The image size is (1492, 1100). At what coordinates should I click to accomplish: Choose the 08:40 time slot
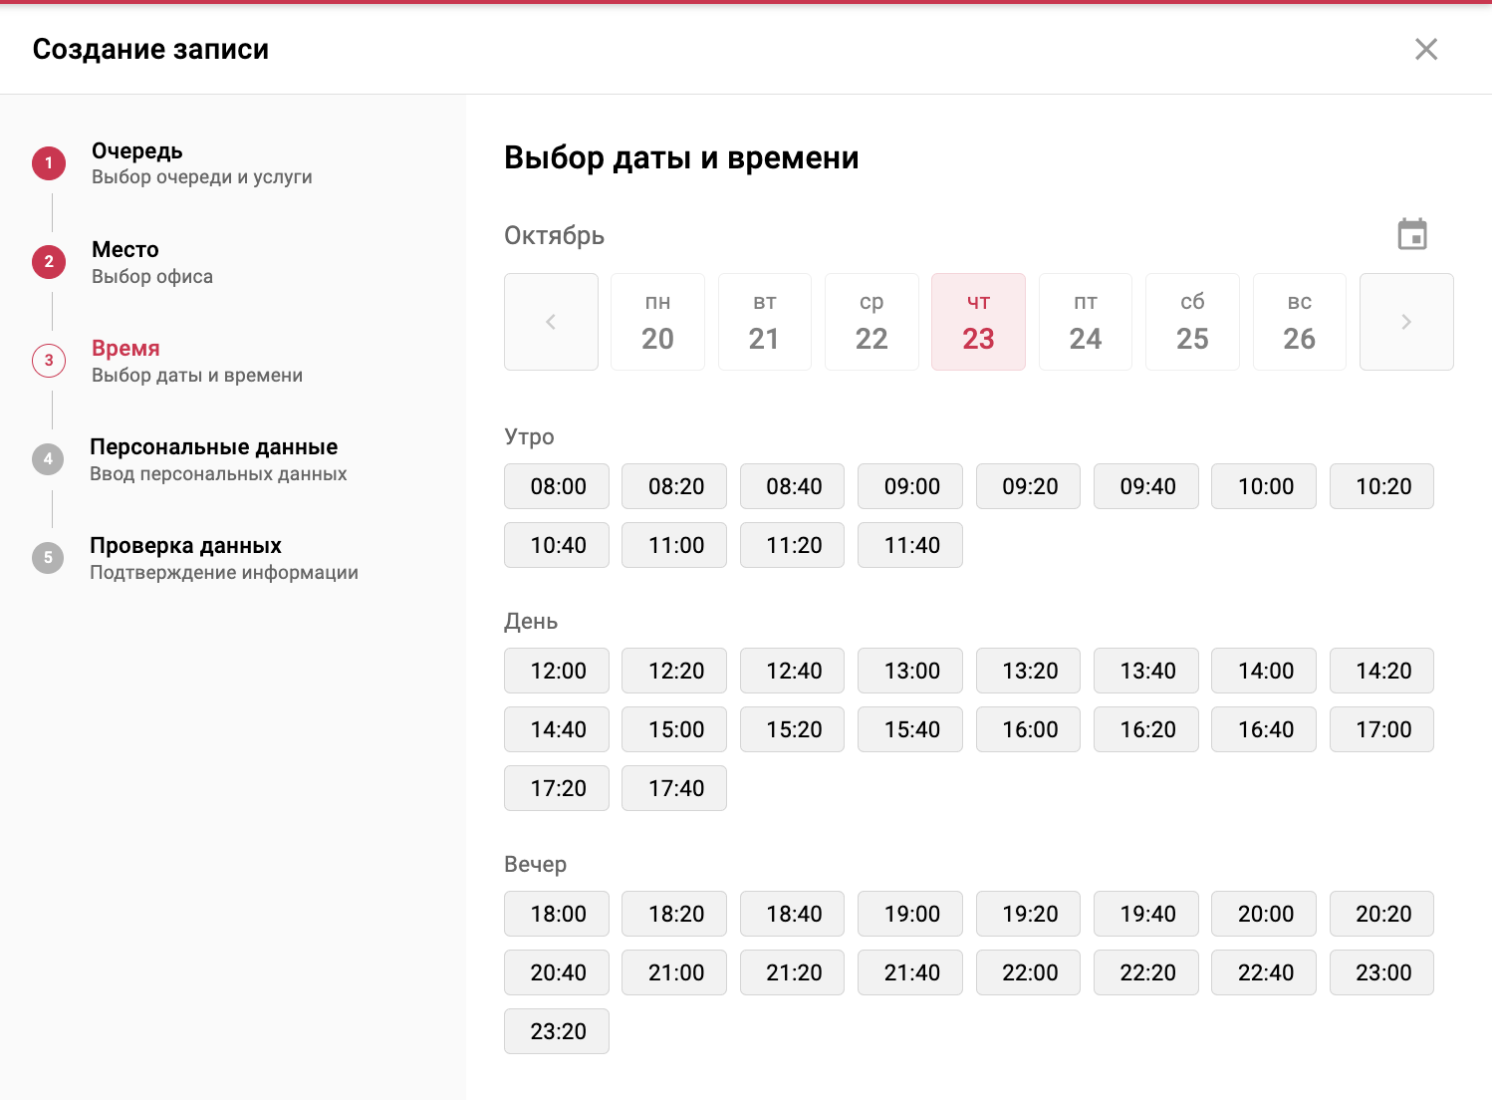click(793, 486)
